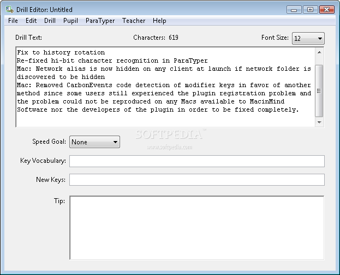The height and width of the screenshot is (275, 340).
Task: Click the Drill Editor app icon in title bar
Action: point(9,9)
